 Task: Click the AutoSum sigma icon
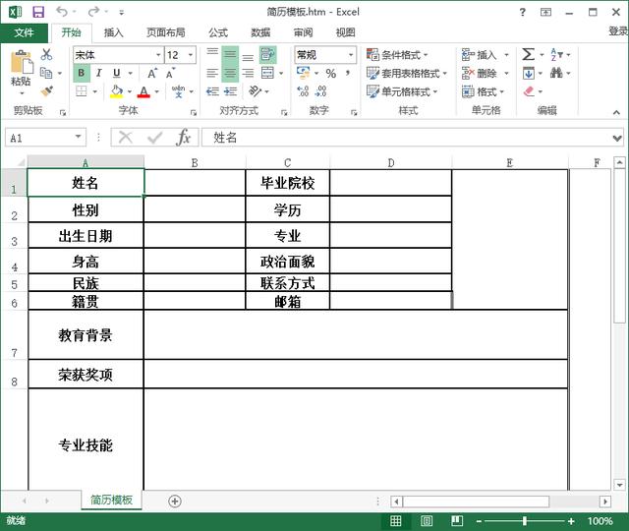click(529, 54)
